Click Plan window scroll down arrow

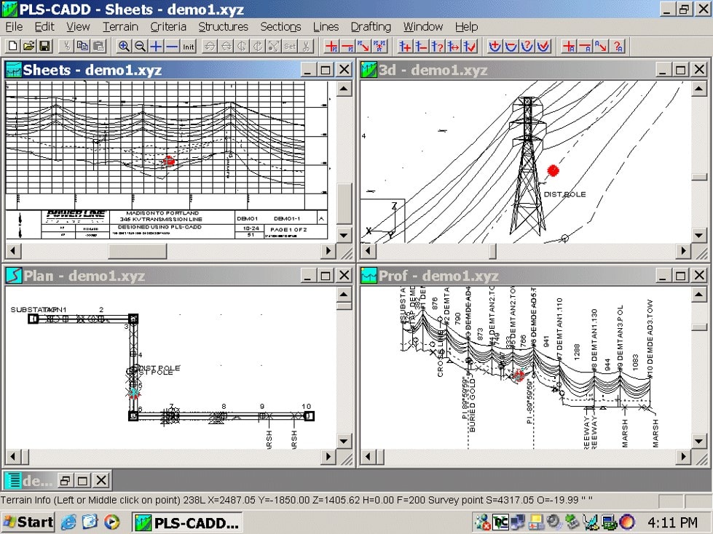(x=344, y=441)
